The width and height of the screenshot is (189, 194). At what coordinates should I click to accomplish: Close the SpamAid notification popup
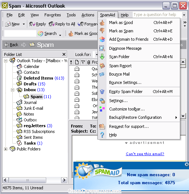(187, 165)
